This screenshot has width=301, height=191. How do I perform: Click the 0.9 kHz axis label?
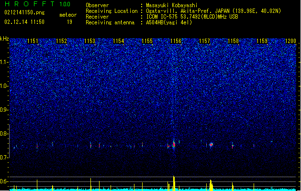4,110
